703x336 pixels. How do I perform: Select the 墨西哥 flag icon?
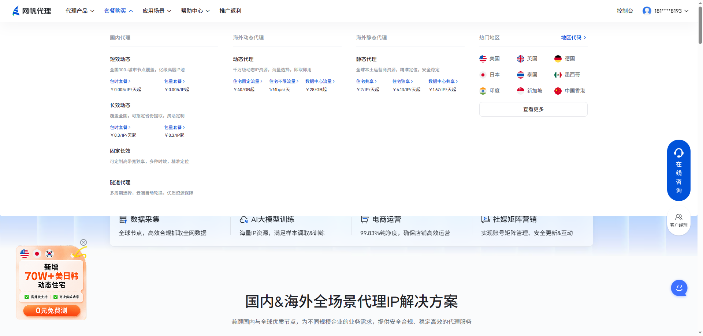pyautogui.click(x=558, y=75)
